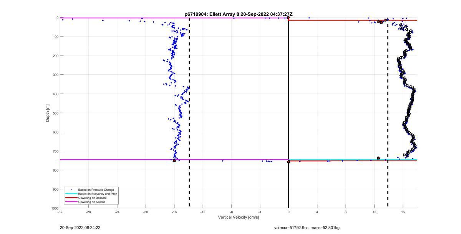
Task: Click the "volmax=51792.9cc, mass=52.831kg" footer text
Action: tap(307, 227)
